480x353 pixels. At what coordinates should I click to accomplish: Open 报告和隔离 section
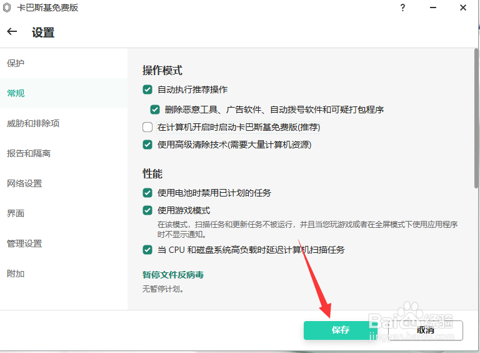pos(64,153)
